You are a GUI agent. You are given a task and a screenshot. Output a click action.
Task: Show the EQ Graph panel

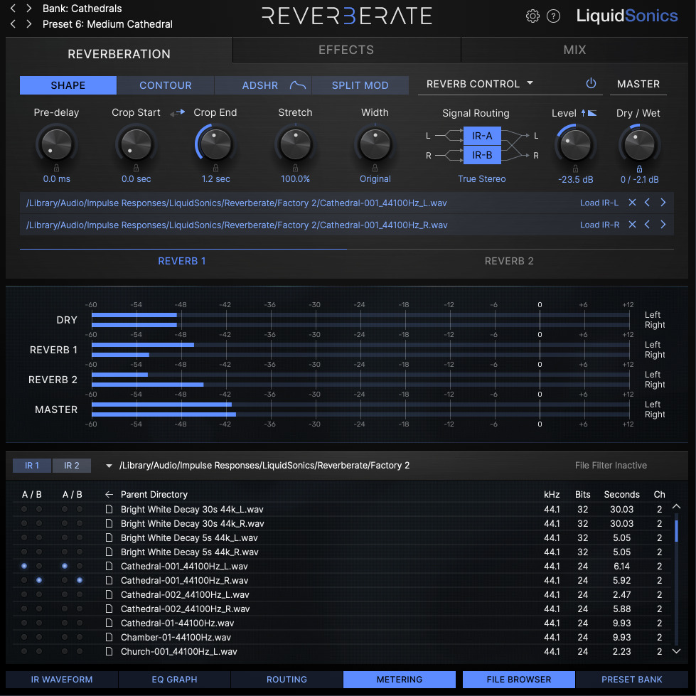click(x=174, y=679)
